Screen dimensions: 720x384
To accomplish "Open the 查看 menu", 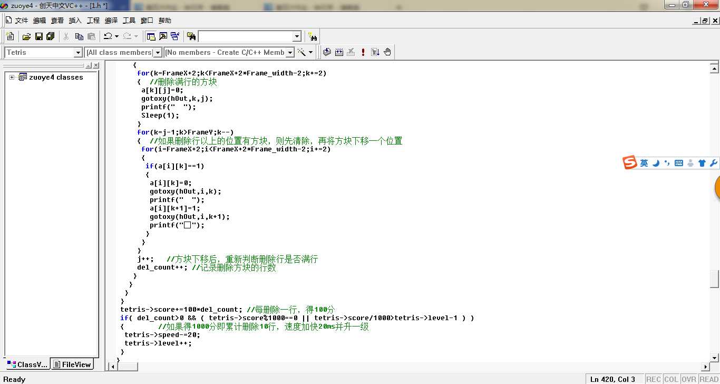I will (57, 21).
